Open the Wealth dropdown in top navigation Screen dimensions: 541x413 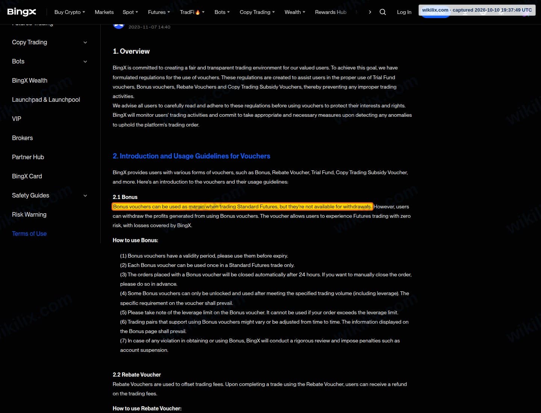coord(295,12)
